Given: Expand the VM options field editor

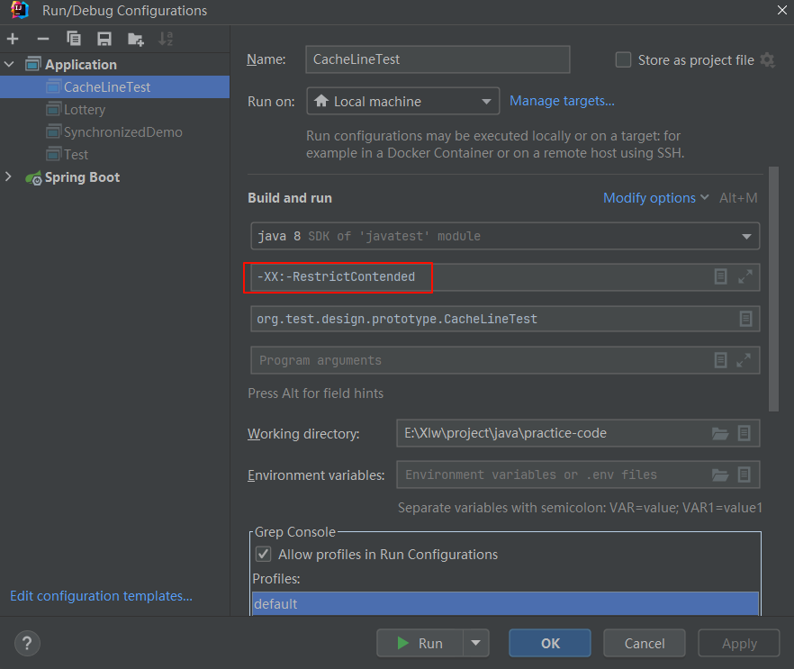Looking at the screenshot, I should click(744, 277).
